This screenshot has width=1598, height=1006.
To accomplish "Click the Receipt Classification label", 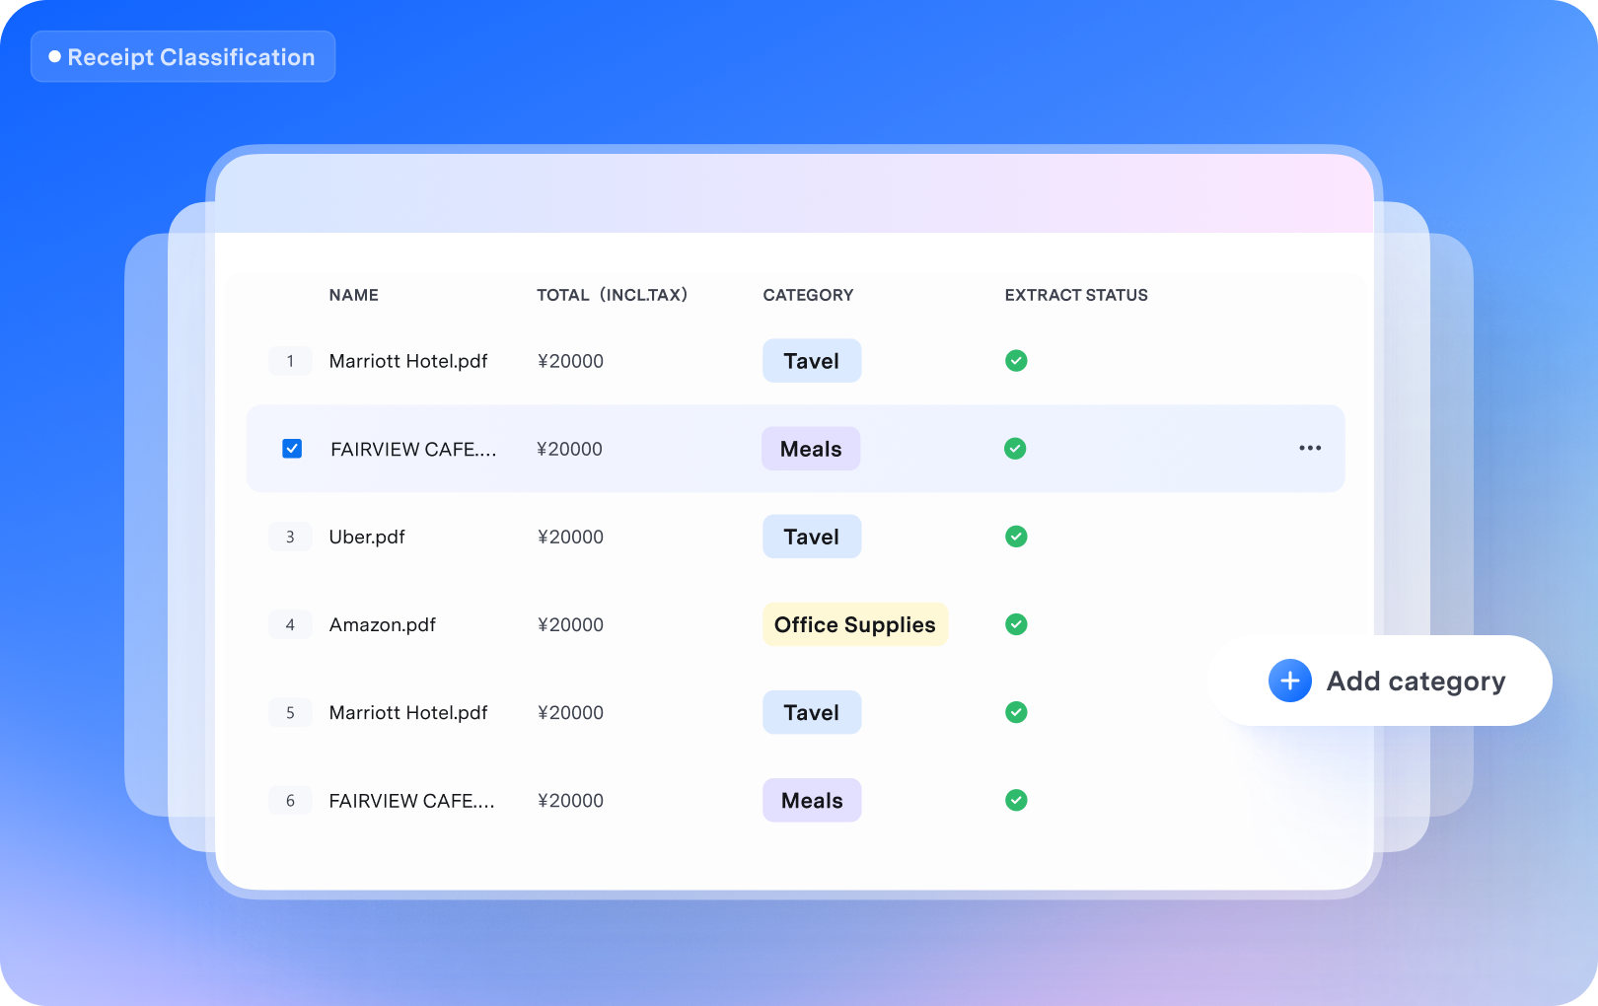I will click(183, 57).
